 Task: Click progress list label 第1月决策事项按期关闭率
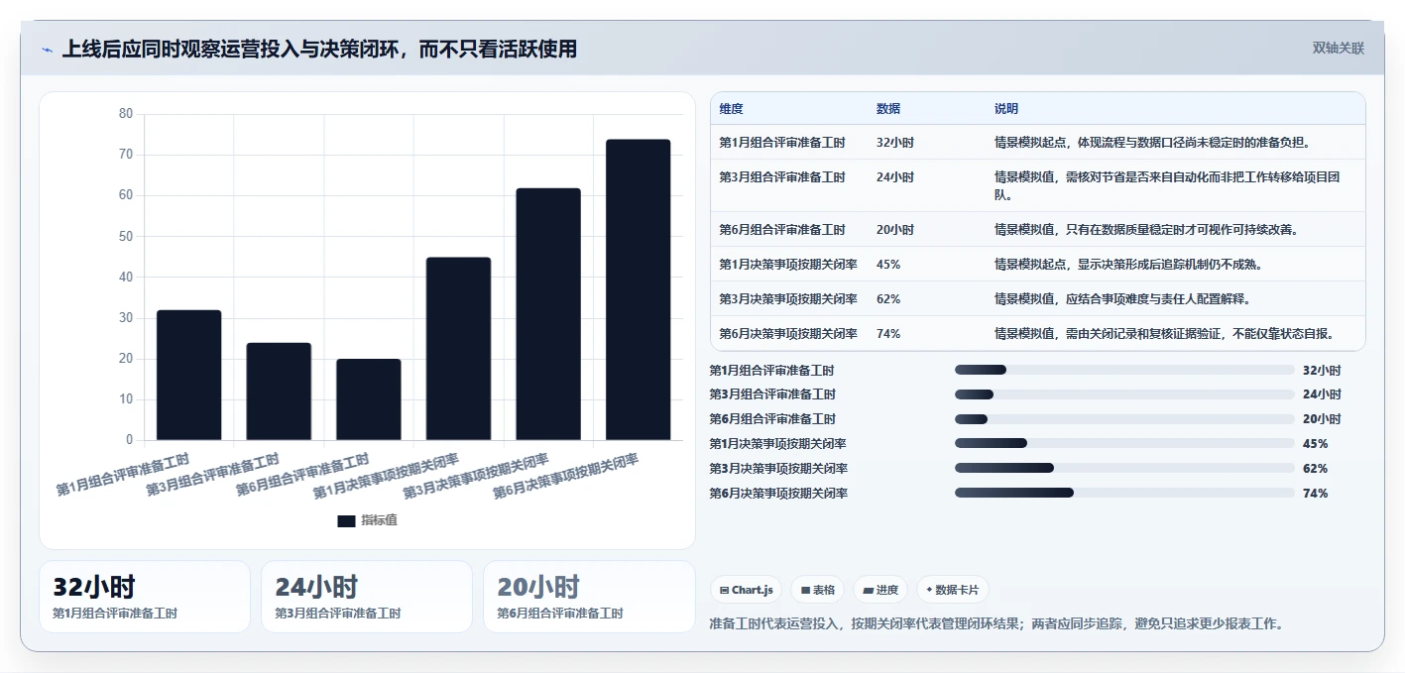click(x=778, y=444)
